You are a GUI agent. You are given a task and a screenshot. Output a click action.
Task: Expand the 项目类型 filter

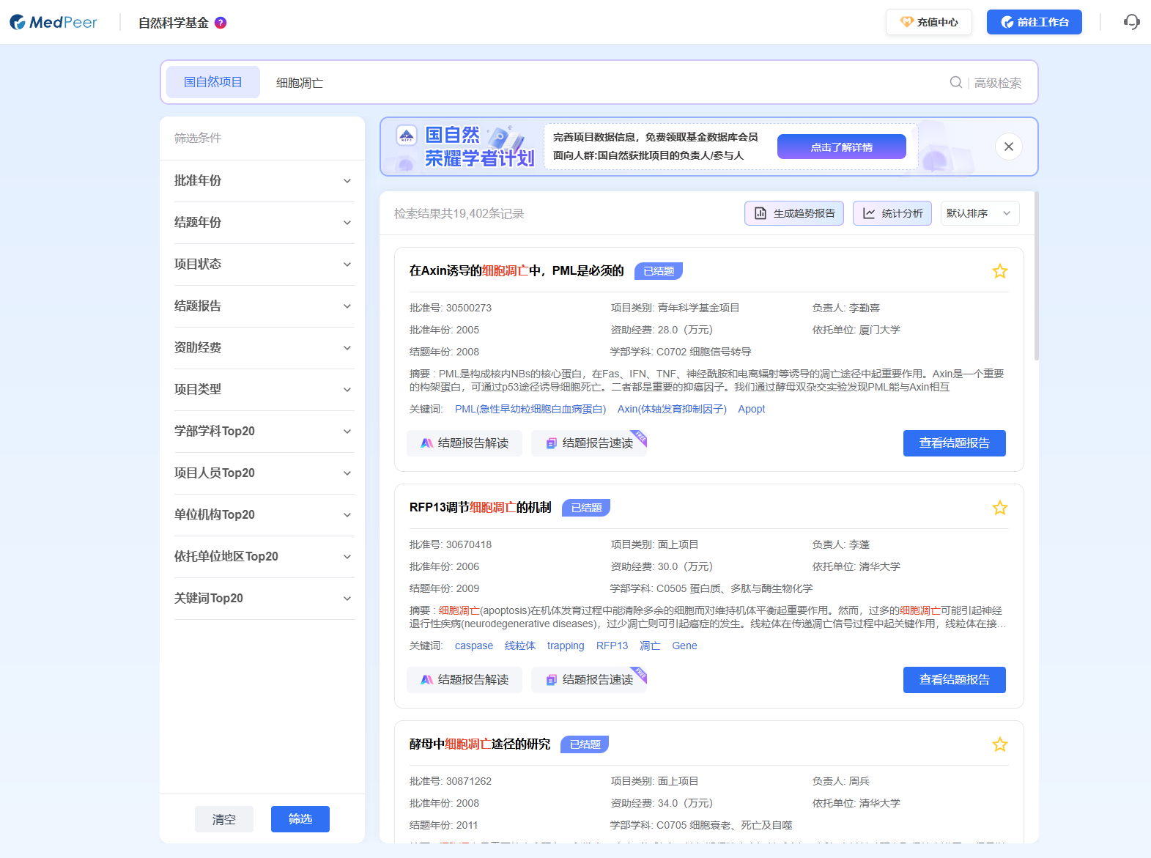[x=264, y=390]
